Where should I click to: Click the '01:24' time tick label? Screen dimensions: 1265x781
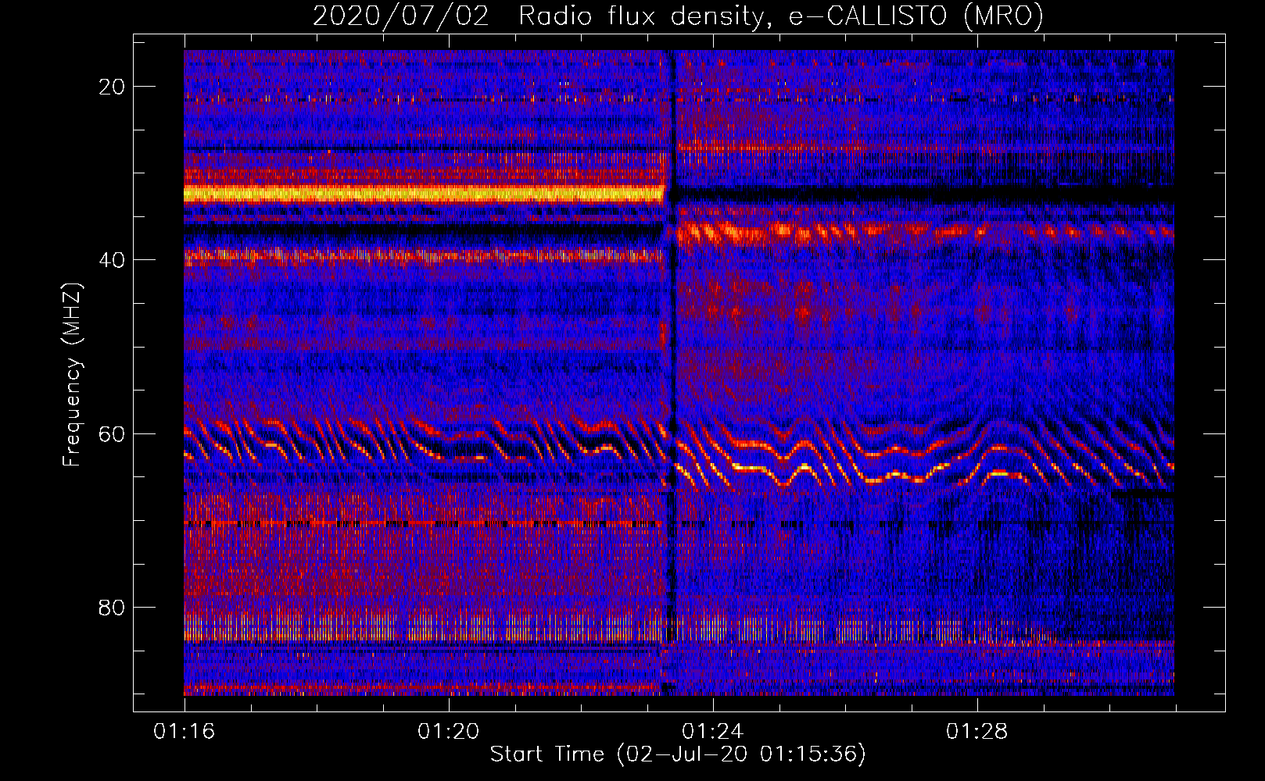pos(713,732)
